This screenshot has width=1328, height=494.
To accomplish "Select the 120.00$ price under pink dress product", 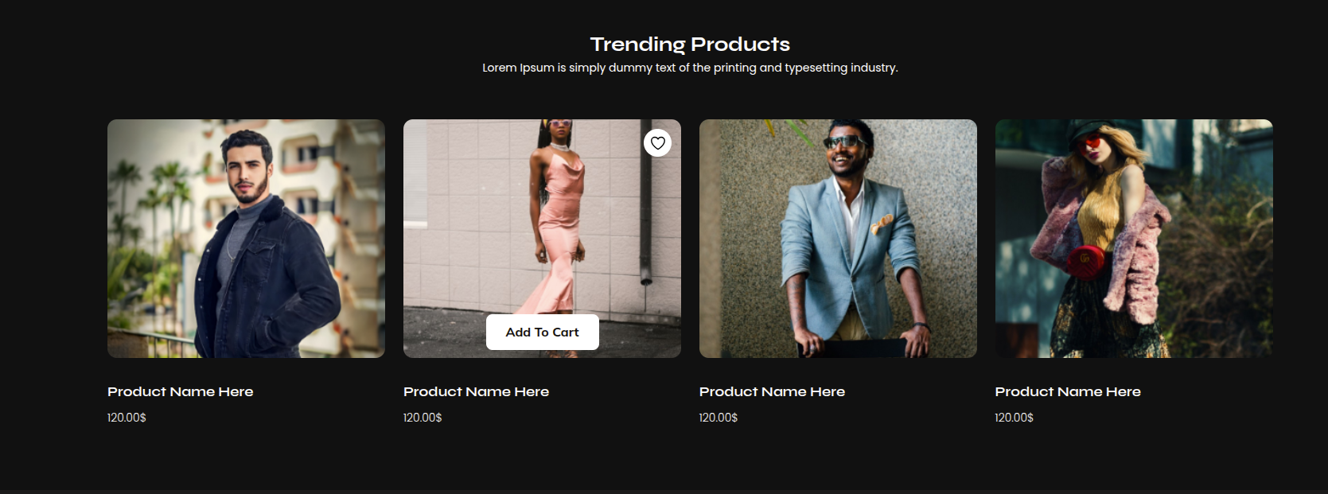I will [x=423, y=418].
